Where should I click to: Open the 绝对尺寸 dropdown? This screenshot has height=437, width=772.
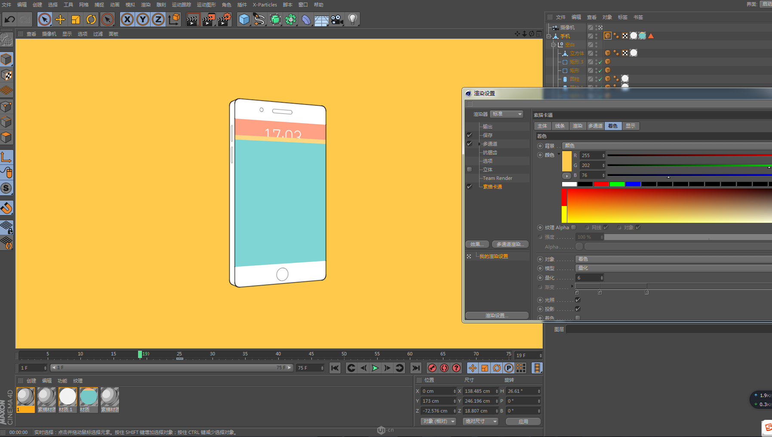click(480, 422)
